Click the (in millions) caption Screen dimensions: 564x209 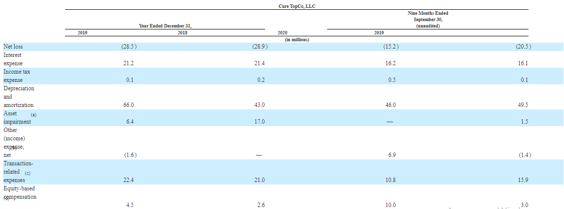click(x=297, y=40)
